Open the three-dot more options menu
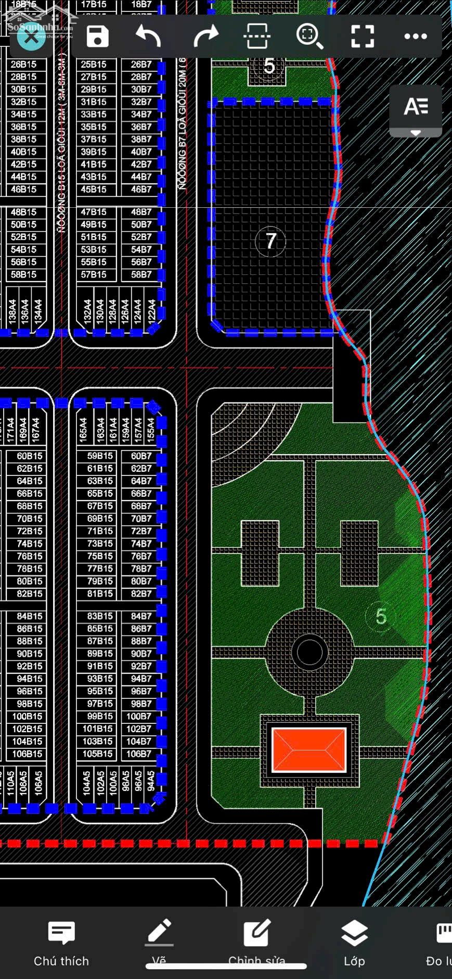 415,36
